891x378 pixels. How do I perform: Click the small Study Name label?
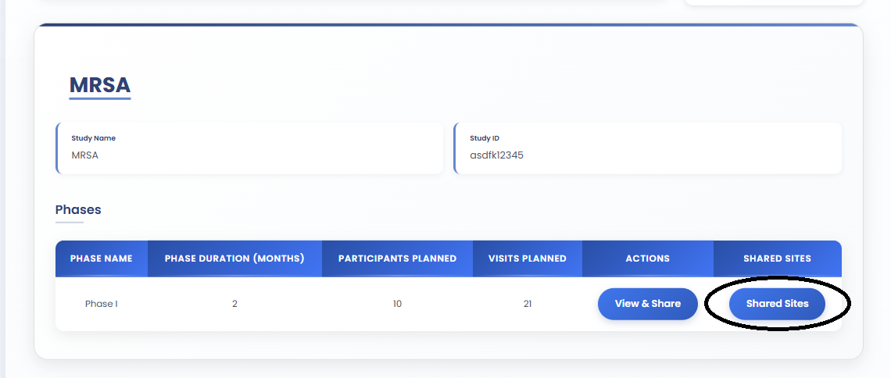[93, 138]
